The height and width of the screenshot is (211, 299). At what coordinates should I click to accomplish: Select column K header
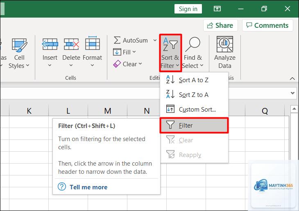[x=29, y=111]
